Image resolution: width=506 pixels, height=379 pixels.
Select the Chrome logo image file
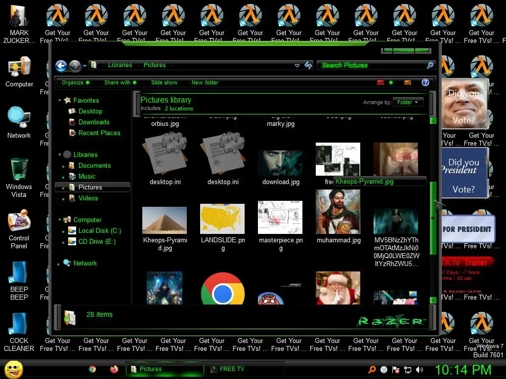click(222, 288)
